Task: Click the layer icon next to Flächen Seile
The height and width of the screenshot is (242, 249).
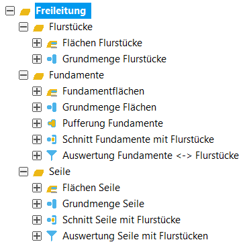Action: (x=52, y=188)
